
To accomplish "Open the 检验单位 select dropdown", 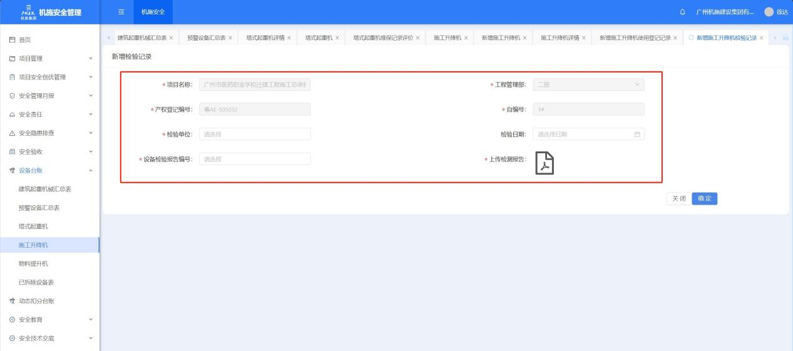I will (x=254, y=134).
